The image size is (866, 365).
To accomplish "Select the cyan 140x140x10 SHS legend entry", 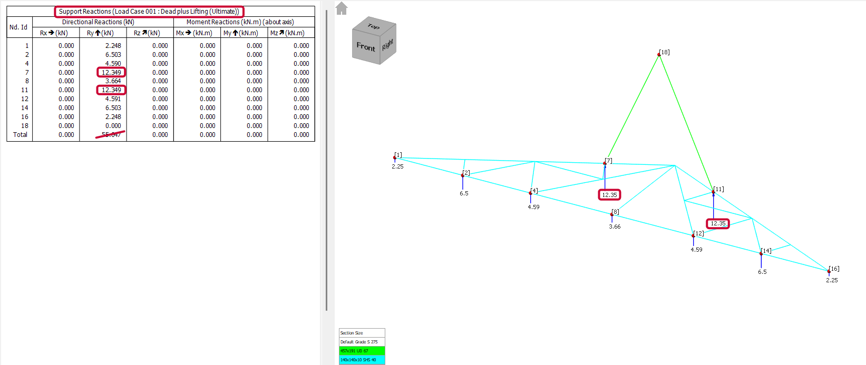I will [362, 360].
